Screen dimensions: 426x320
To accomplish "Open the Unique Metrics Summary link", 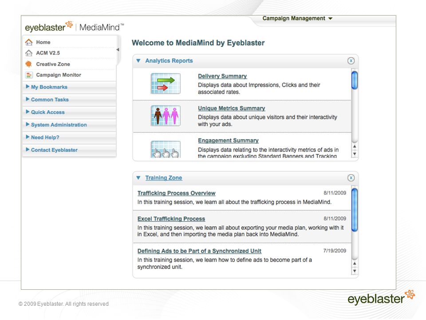I will 232,108.
